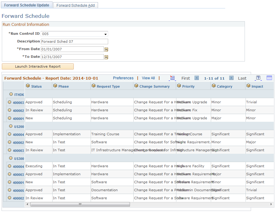Viewport: 279px width, 214px height.
Task: Open the To Date calendar picker
Action: 106,57
